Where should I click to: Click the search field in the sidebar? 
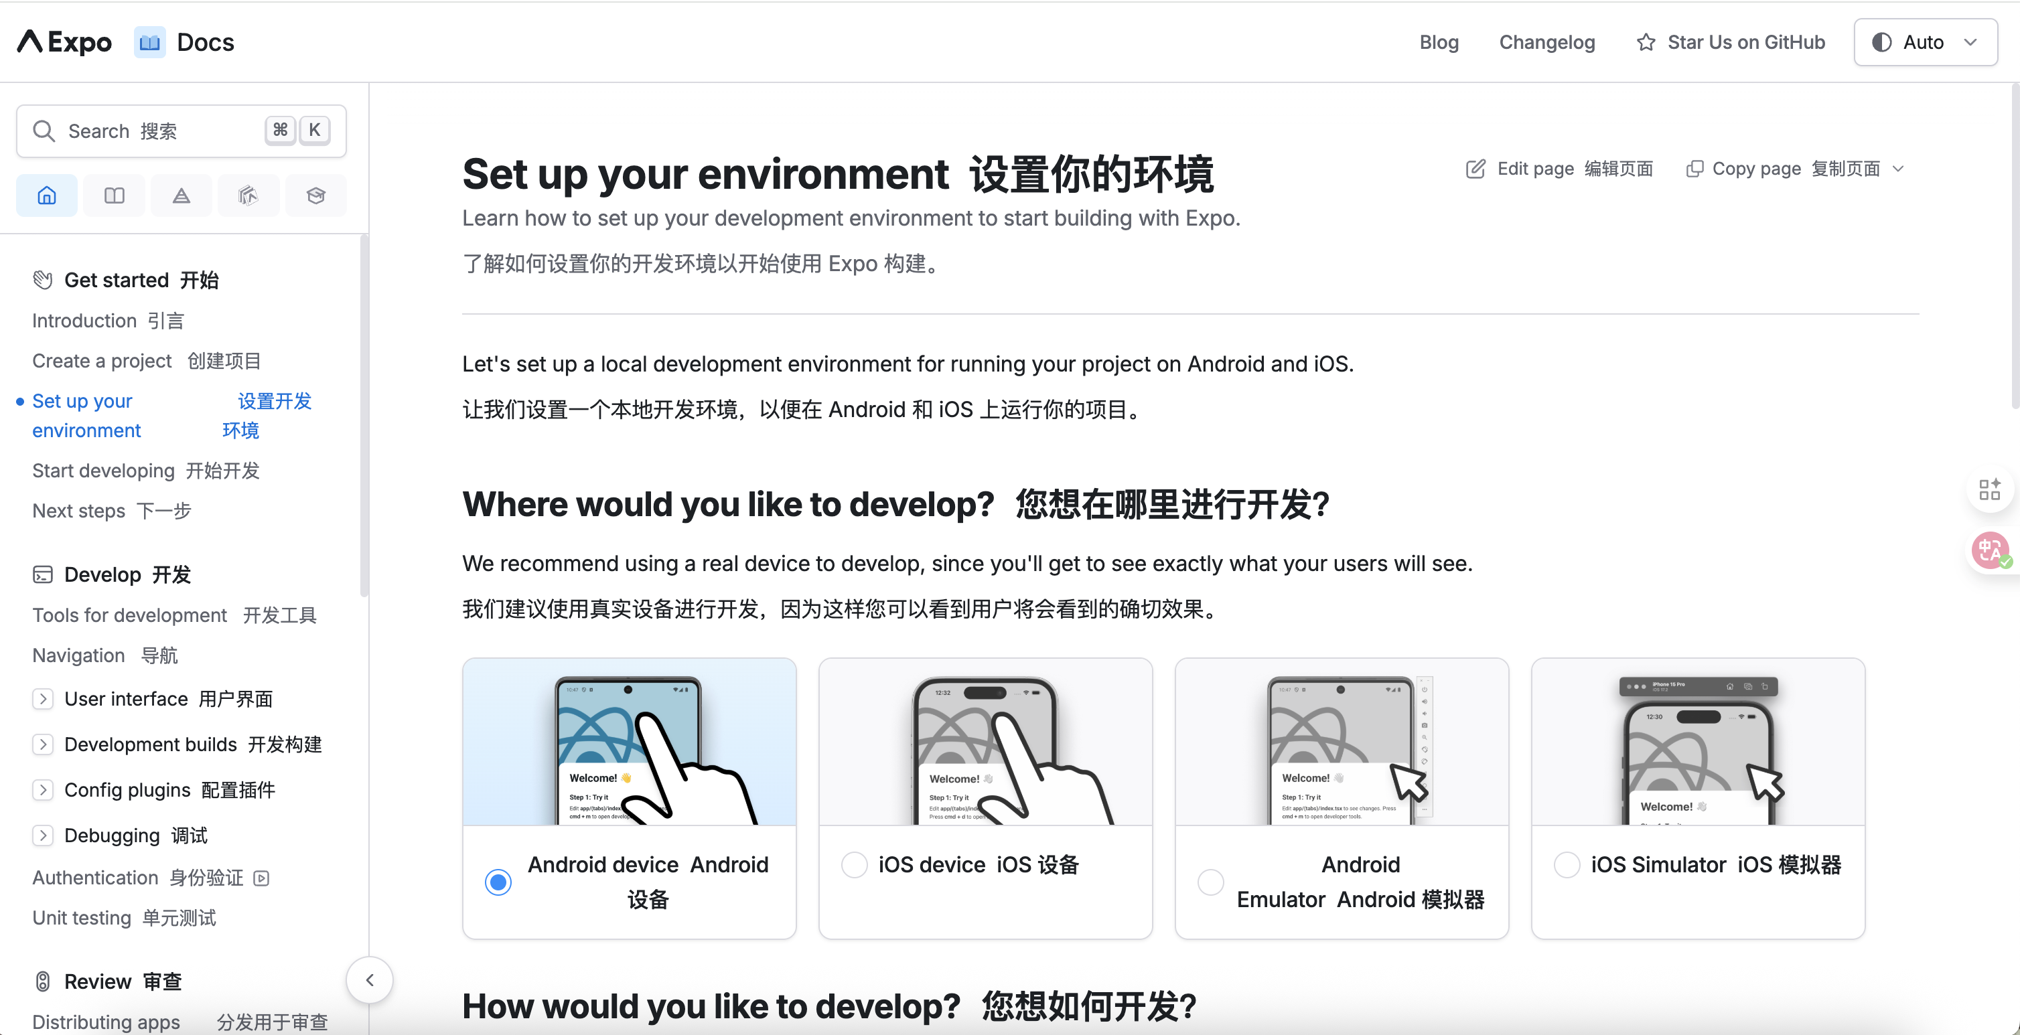click(x=141, y=130)
